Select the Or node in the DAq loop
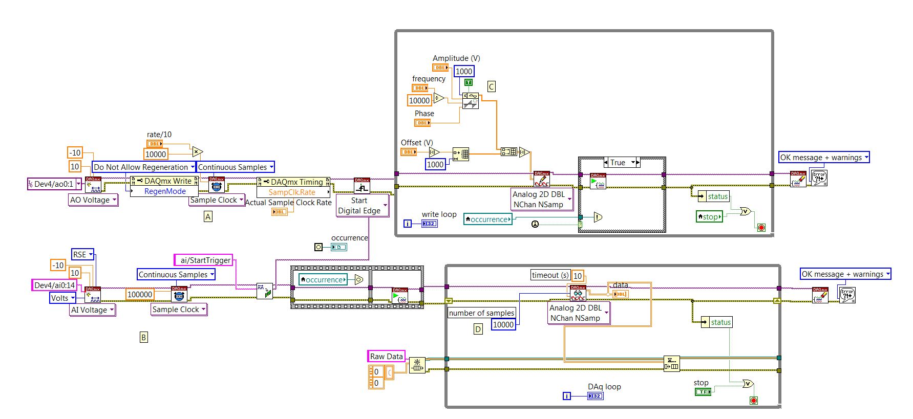 tap(748, 383)
